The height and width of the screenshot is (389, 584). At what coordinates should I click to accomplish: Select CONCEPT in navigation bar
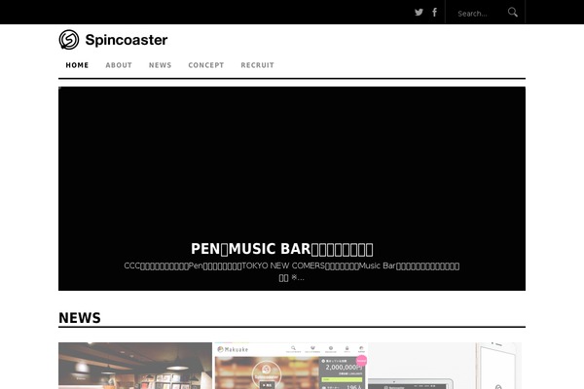(x=206, y=65)
